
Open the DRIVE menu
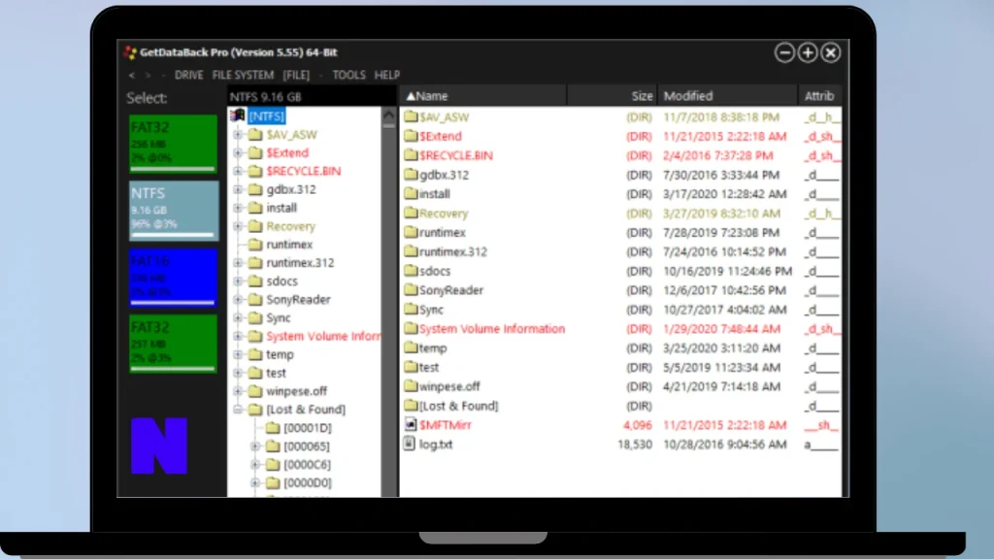189,75
